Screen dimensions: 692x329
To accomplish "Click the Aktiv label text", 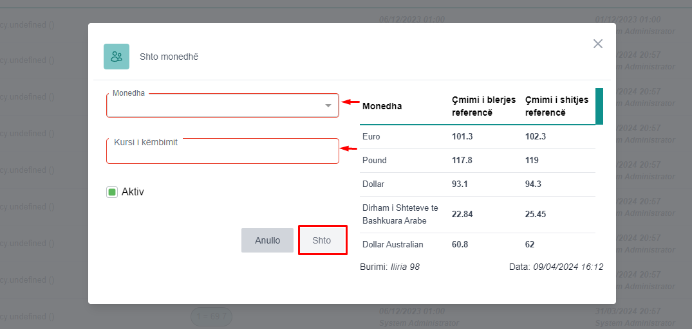I will tap(133, 192).
